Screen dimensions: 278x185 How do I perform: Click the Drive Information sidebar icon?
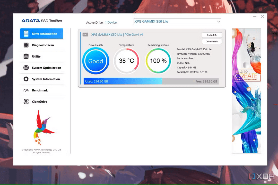(x=26, y=34)
